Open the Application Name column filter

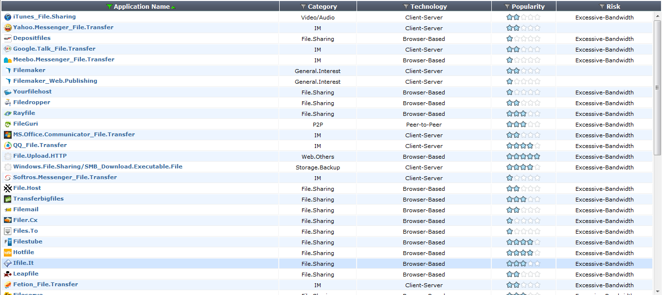[109, 7]
